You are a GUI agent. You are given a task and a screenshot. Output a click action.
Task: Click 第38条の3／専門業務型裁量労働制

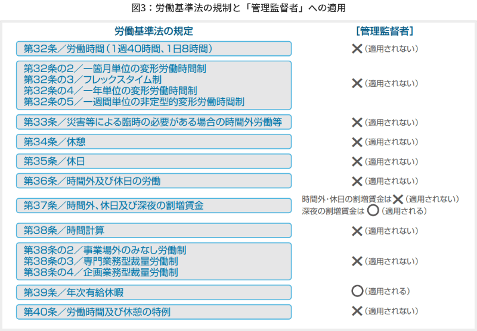click(x=101, y=261)
